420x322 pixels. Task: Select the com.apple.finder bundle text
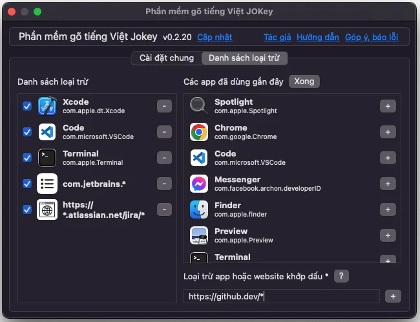click(240, 214)
